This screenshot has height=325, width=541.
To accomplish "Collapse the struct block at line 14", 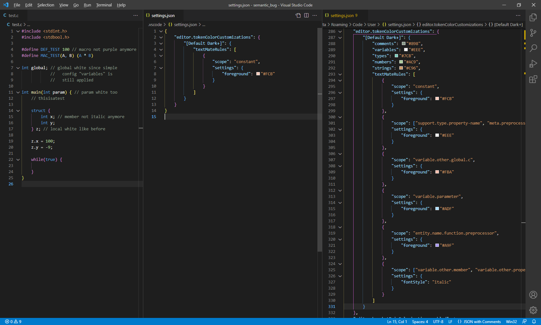I will 18,111.
